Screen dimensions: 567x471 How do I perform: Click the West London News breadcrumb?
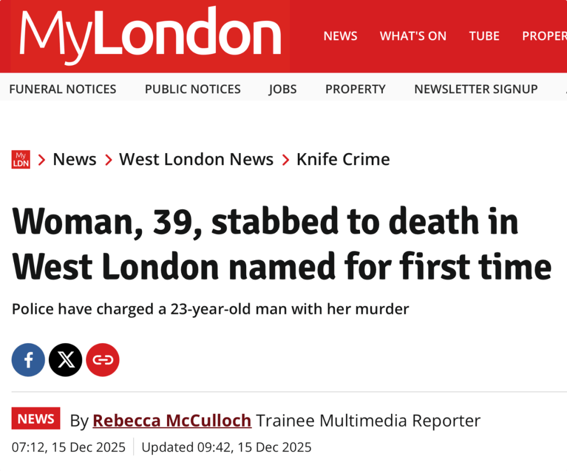(x=196, y=159)
